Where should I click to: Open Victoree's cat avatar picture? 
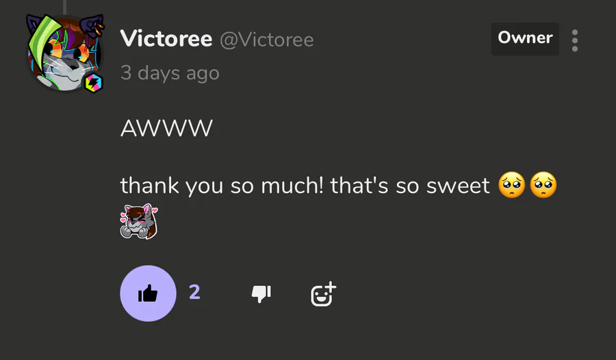coord(65,53)
